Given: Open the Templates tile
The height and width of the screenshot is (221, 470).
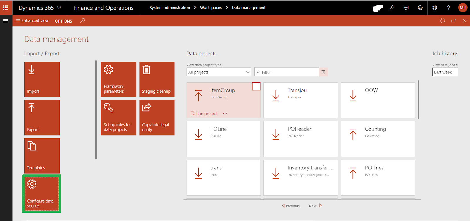Looking at the screenshot, I should [x=42, y=156].
